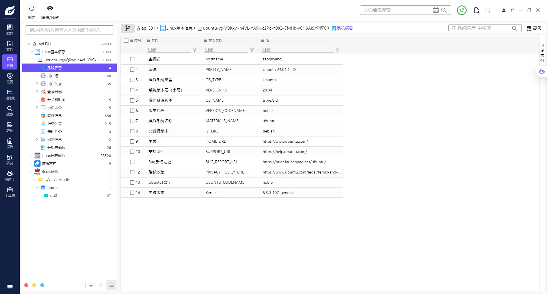548x294 pixels.
Task: Expand the 用户列表 tree node
Action: pyautogui.click(x=37, y=84)
